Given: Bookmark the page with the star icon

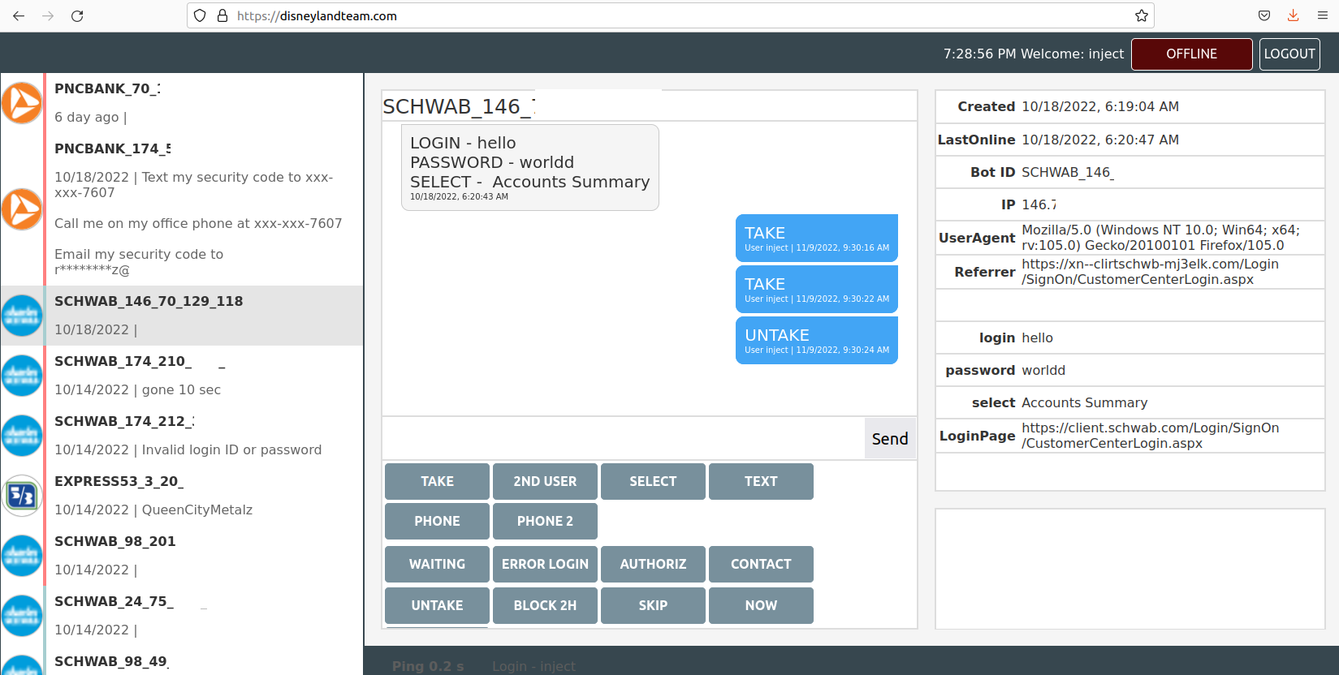Looking at the screenshot, I should [x=1142, y=15].
